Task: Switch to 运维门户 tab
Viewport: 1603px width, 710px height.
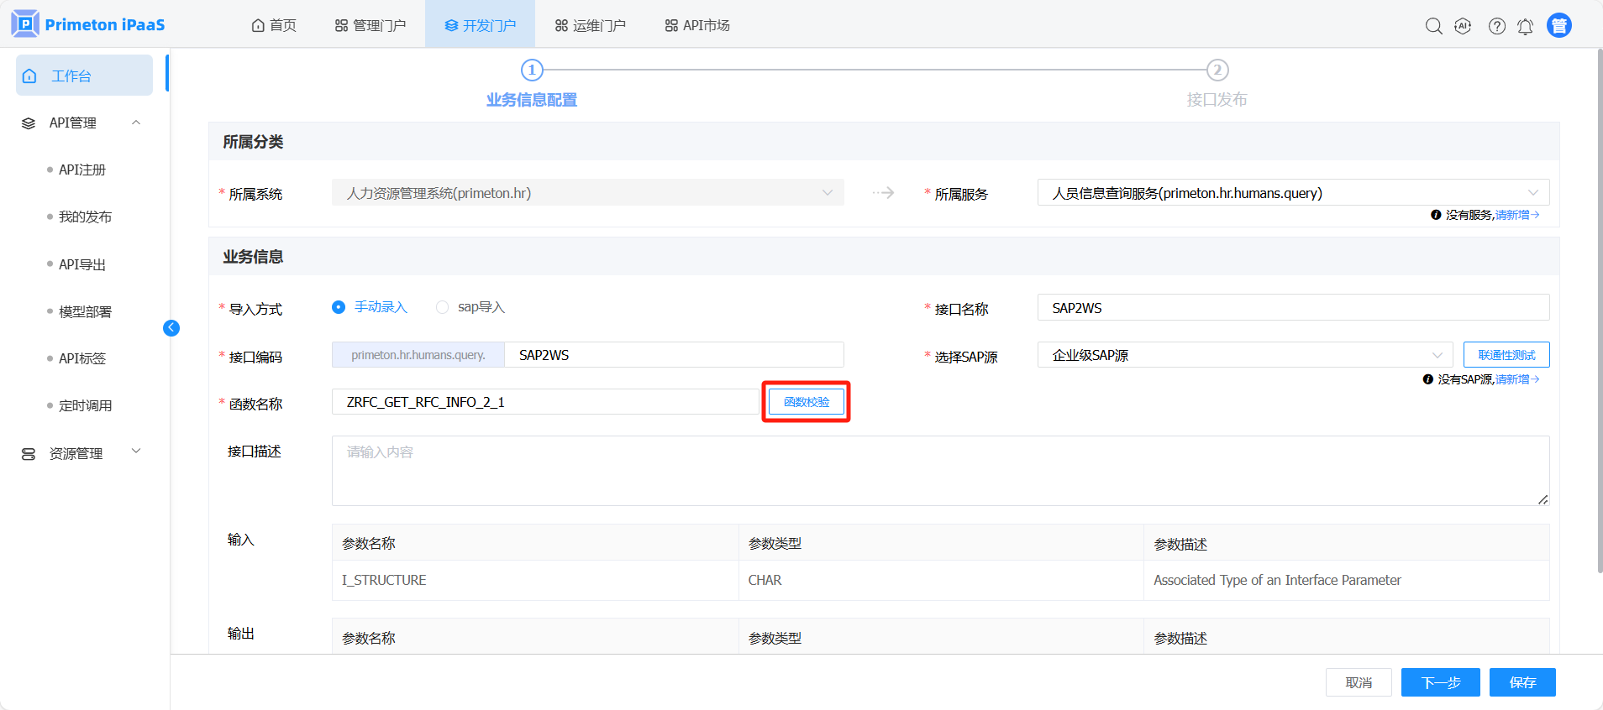Action: click(x=591, y=25)
